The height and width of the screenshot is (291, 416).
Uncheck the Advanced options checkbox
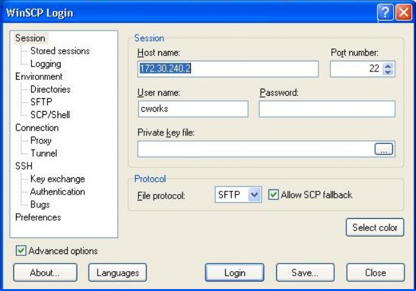coord(20,251)
